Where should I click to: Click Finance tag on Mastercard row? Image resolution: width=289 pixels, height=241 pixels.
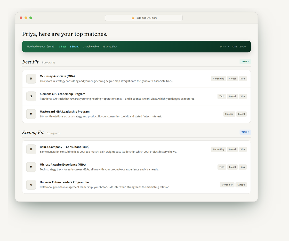tap(229, 114)
